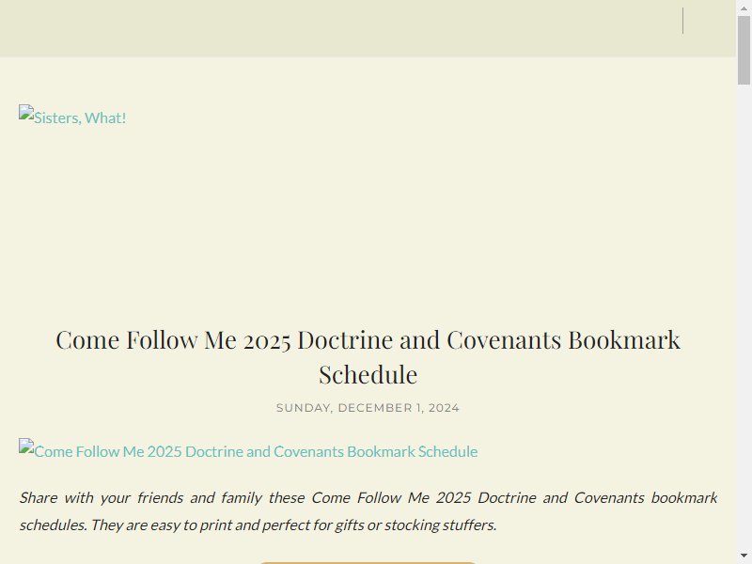Viewport: 752px width, 564px height.
Task: Open the teal Bookmark Schedule image link
Action: tap(248, 450)
